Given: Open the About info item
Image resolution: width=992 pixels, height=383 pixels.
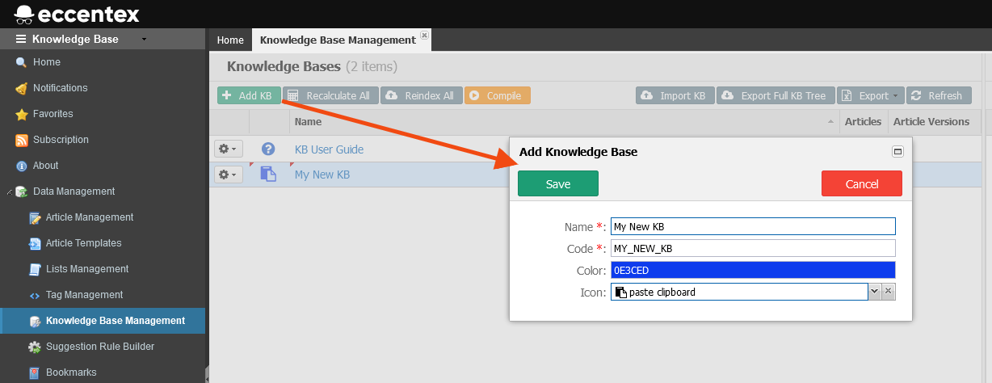Looking at the screenshot, I should (x=22, y=166).
